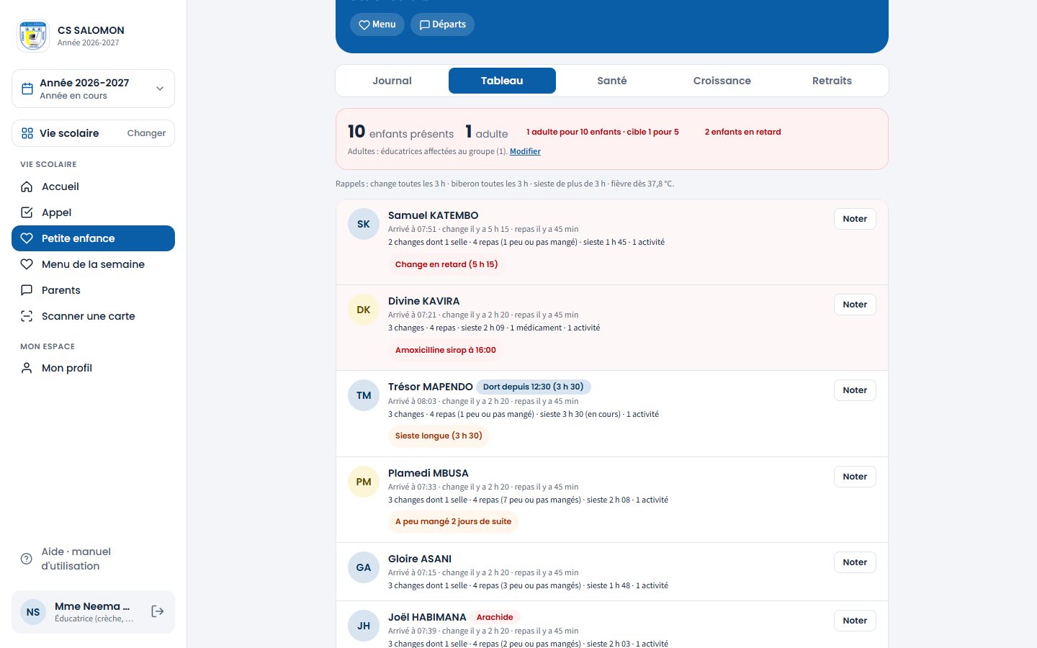Viewport: 1037px width, 648px height.
Task: Click the 'Sieste longue (3 h 30)' badge
Action: click(x=439, y=436)
